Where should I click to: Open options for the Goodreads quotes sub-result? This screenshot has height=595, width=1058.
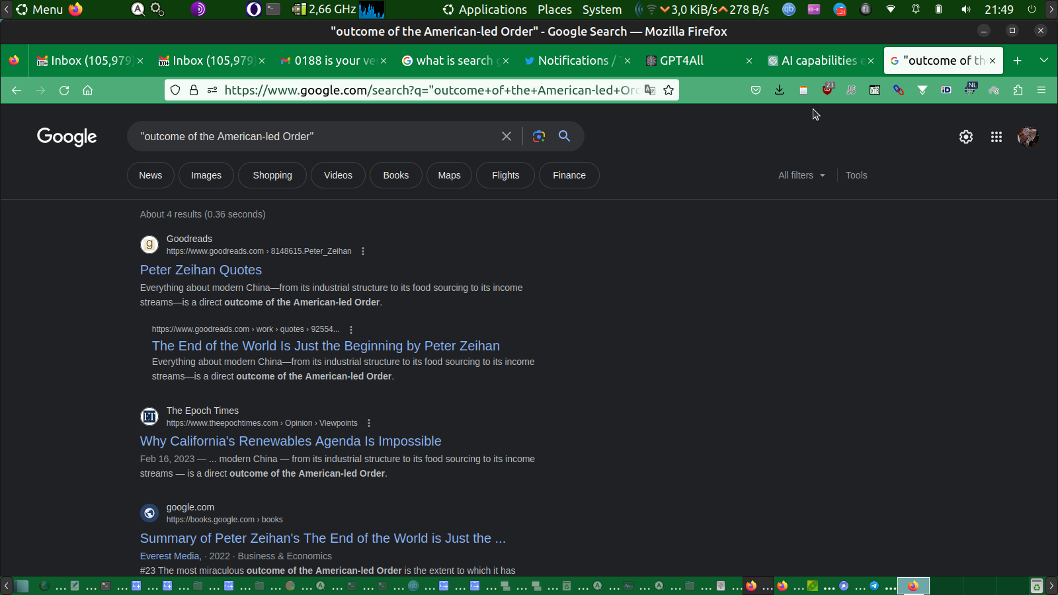(x=351, y=329)
